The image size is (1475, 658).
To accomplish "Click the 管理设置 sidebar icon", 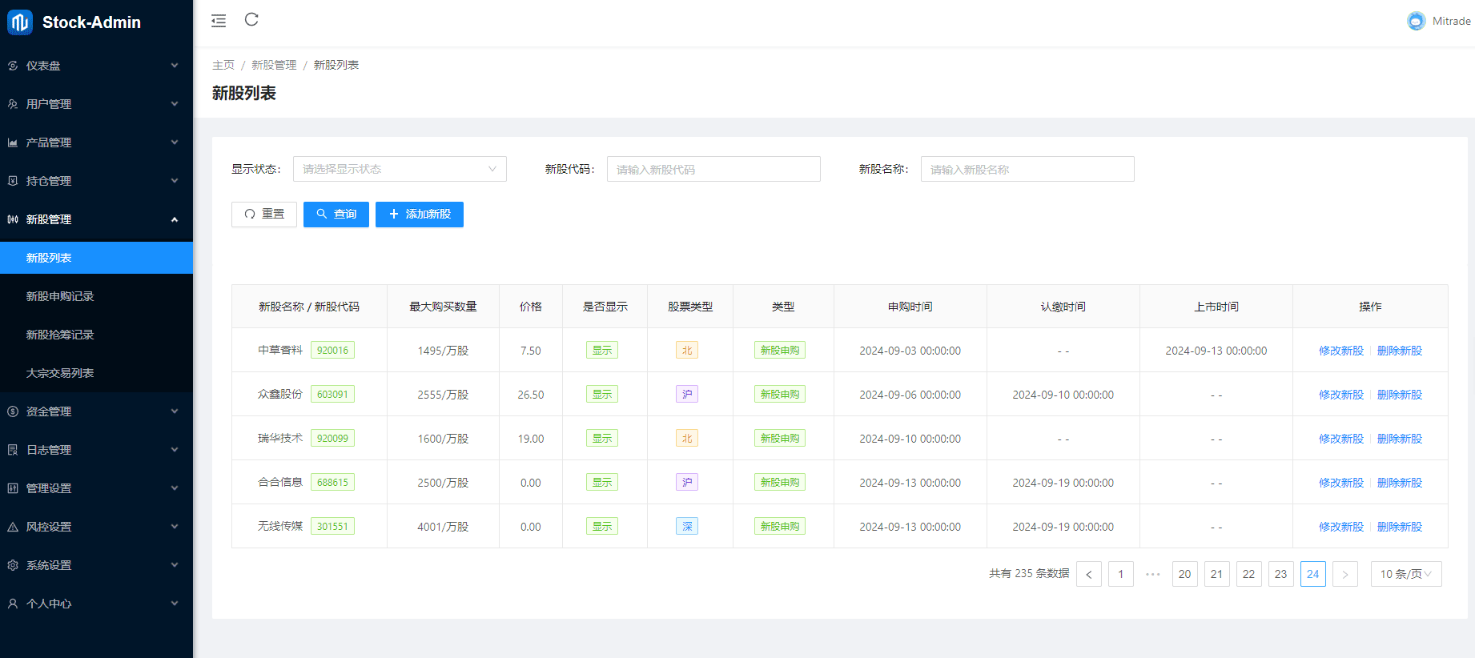I will coord(13,488).
